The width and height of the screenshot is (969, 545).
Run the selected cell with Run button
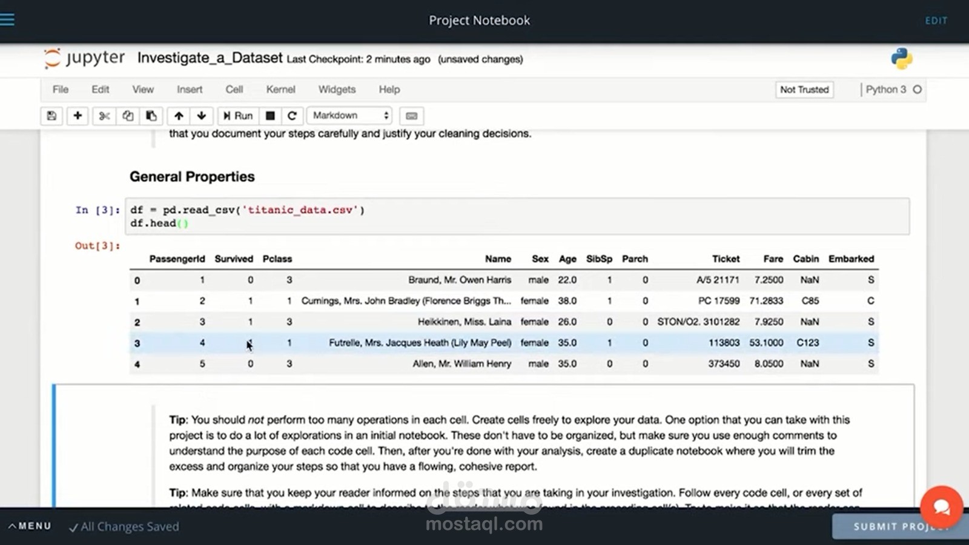pyautogui.click(x=237, y=116)
